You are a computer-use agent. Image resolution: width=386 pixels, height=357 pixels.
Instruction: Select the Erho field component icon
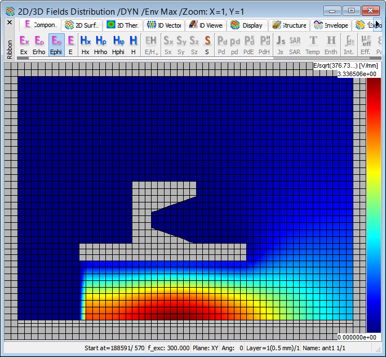[39, 41]
